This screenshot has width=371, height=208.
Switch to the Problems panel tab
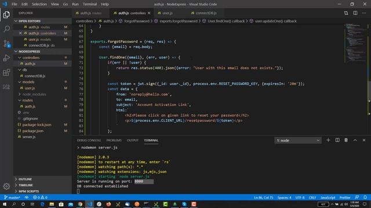pos(114,140)
